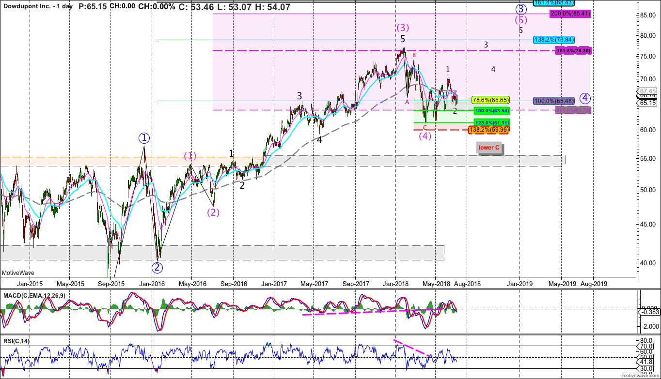Viewport: 661px width, 379px height.
Task: Select the red 'C' corrective wave label
Action: click(425, 128)
